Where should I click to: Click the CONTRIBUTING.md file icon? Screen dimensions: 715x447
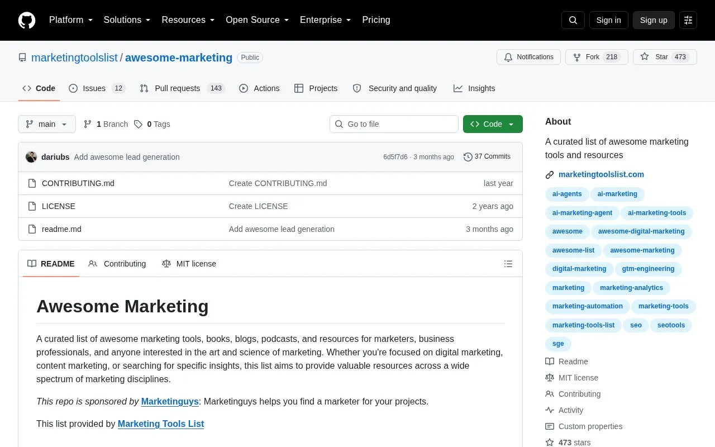pyautogui.click(x=32, y=183)
